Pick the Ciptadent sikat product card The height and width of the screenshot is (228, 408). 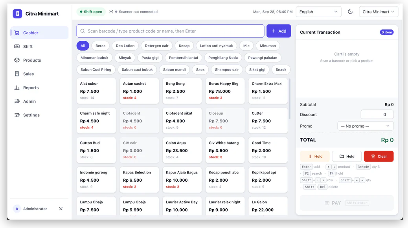click(x=182, y=120)
